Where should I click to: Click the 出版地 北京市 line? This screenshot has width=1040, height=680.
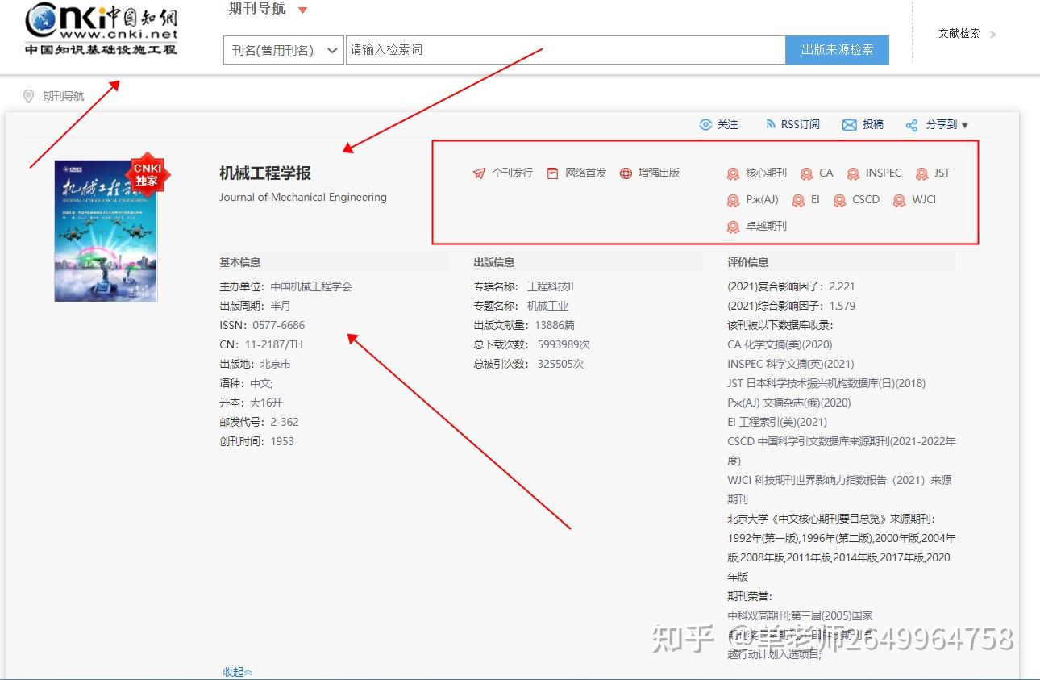pyautogui.click(x=255, y=364)
